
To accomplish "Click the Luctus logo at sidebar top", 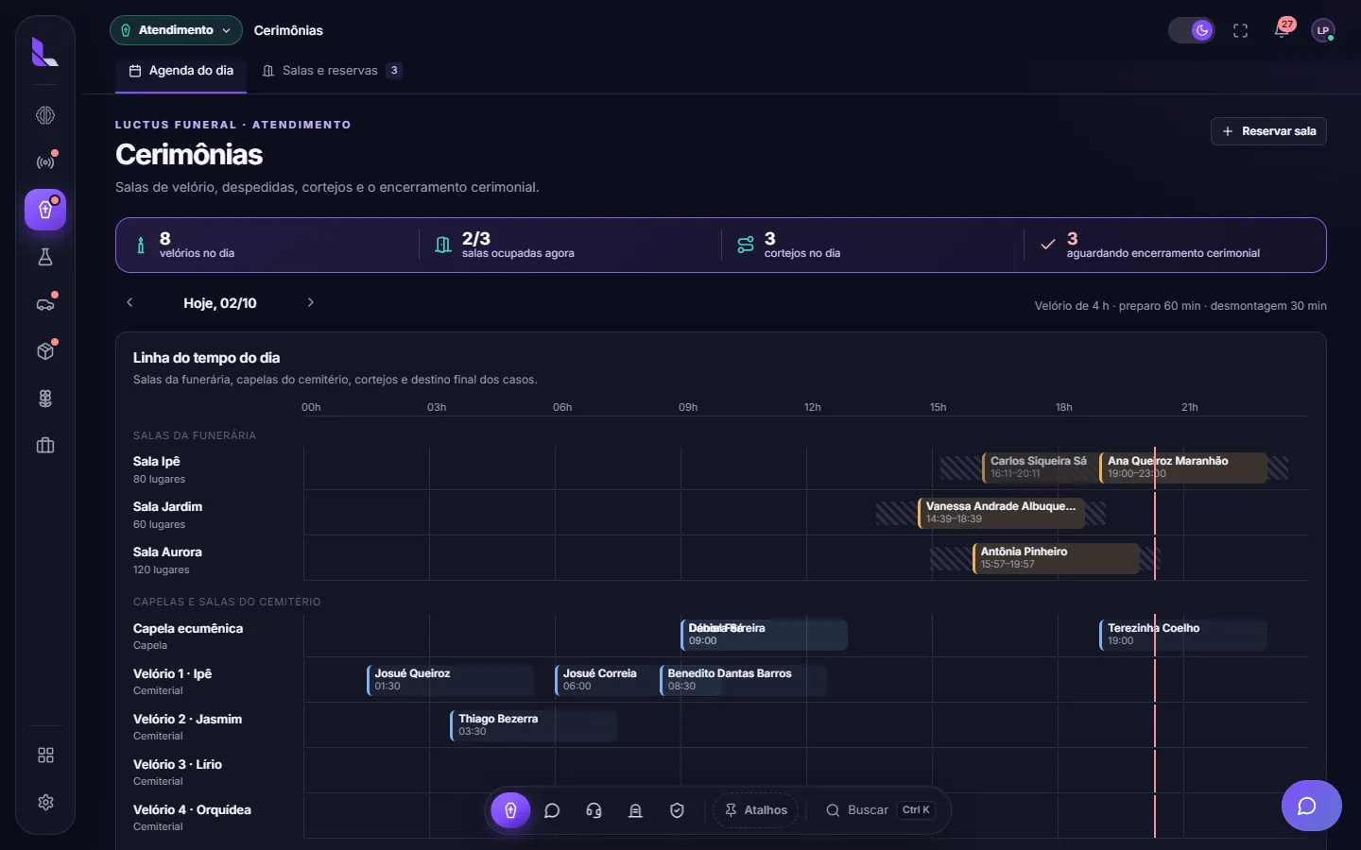I will click(x=44, y=52).
